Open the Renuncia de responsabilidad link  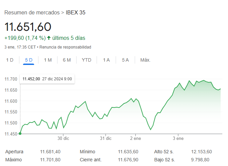point(65,47)
